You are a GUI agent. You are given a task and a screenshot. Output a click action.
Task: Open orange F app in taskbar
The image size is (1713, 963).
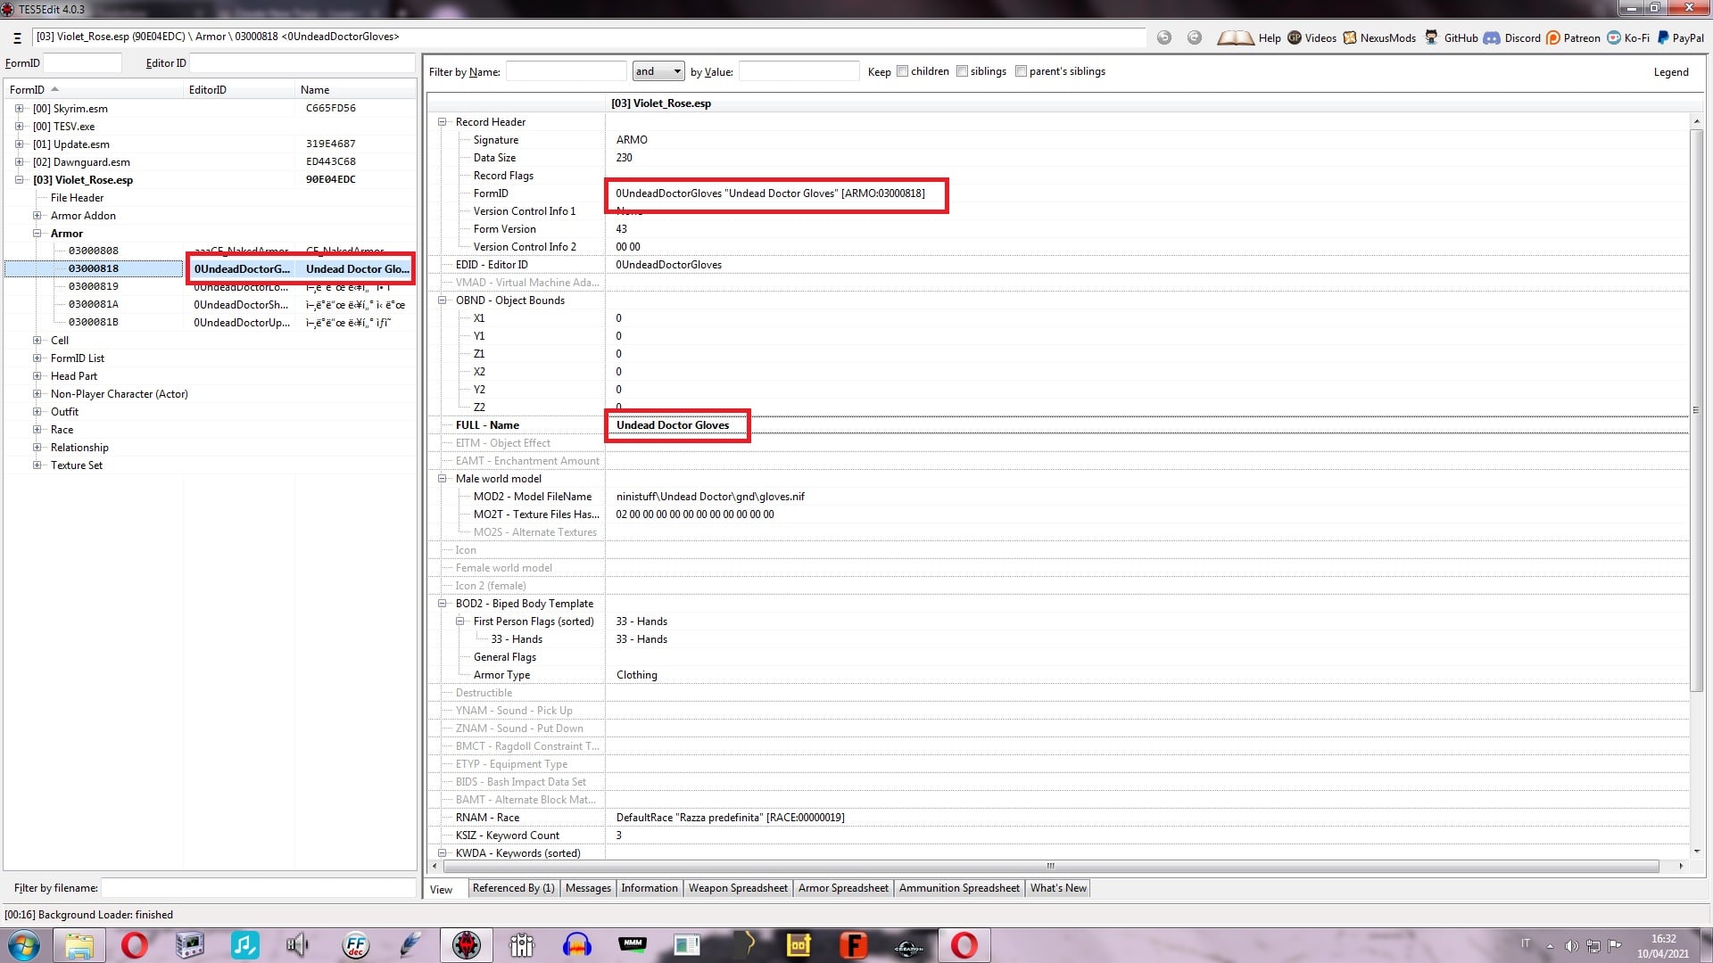pyautogui.click(x=853, y=945)
